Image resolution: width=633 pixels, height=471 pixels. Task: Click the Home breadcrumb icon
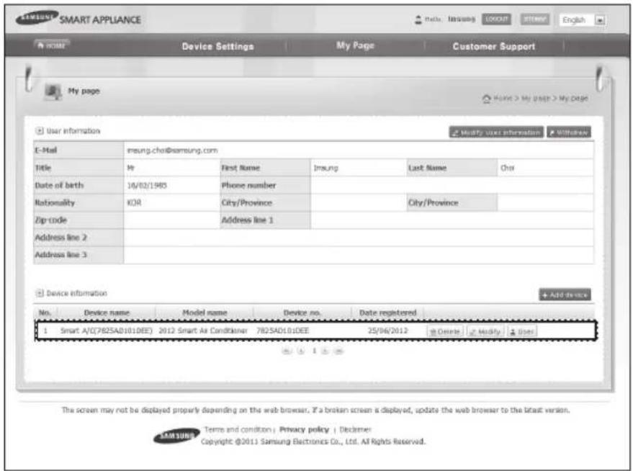(487, 99)
